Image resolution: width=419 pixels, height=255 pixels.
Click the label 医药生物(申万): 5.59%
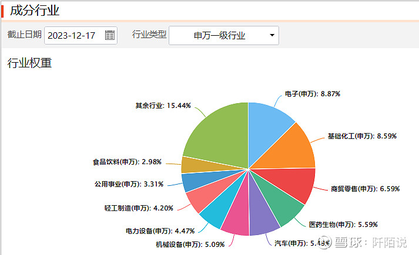point(343,225)
